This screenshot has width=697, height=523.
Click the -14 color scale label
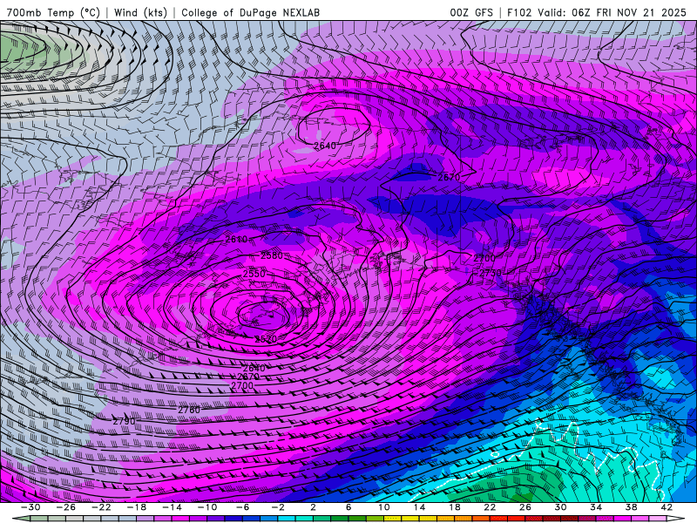(x=172, y=507)
